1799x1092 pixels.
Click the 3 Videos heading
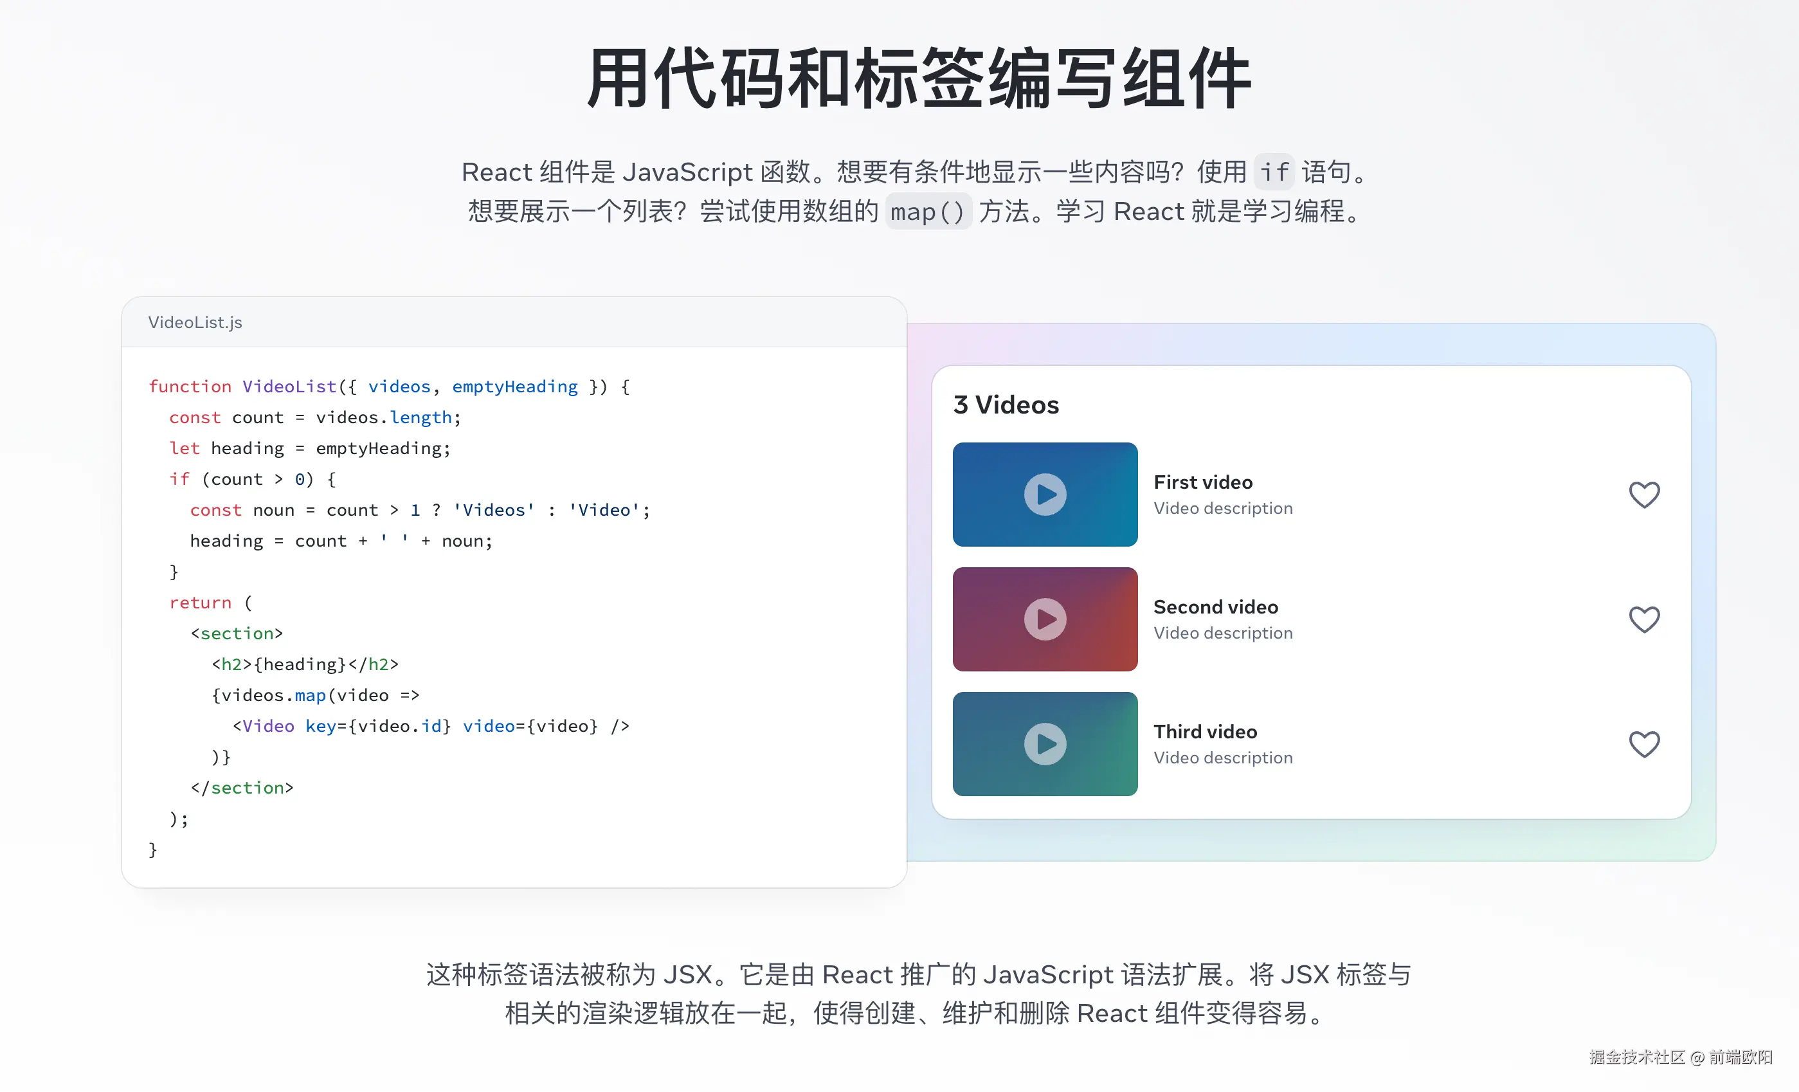[x=1006, y=405]
